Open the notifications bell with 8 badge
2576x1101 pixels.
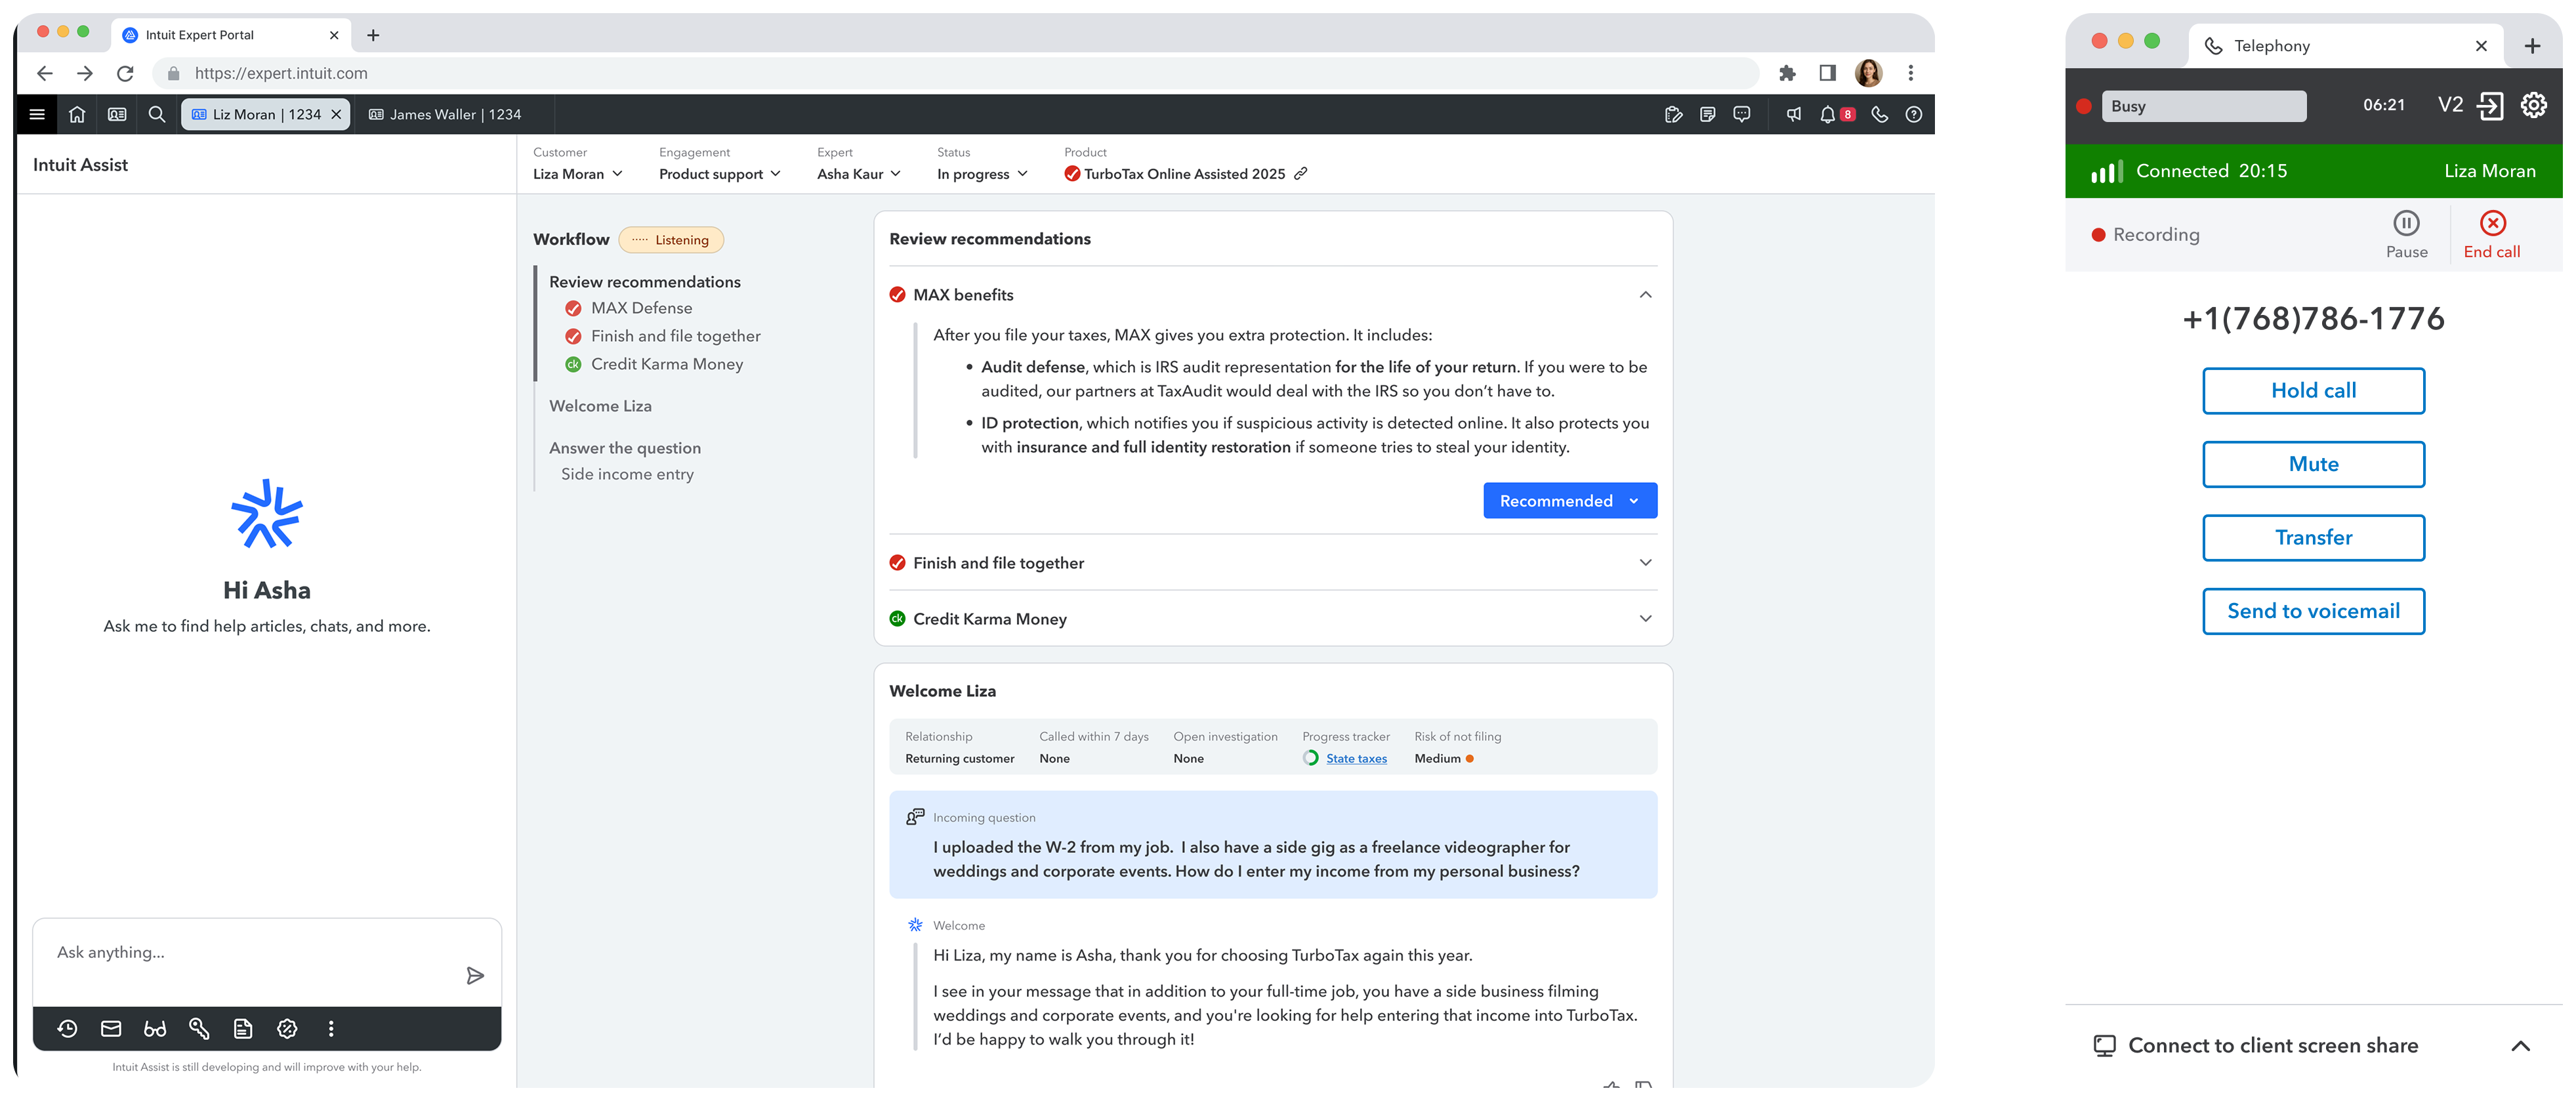pos(1829,114)
